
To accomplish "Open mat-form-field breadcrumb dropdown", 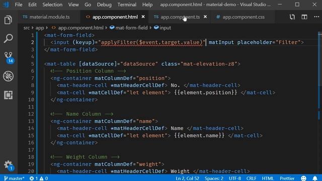I will pyautogui.click(x=129, y=28).
